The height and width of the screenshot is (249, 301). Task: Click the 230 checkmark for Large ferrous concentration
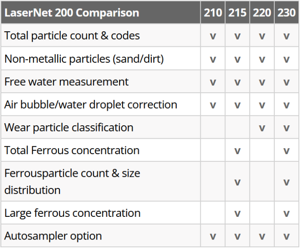pyautogui.click(x=286, y=213)
